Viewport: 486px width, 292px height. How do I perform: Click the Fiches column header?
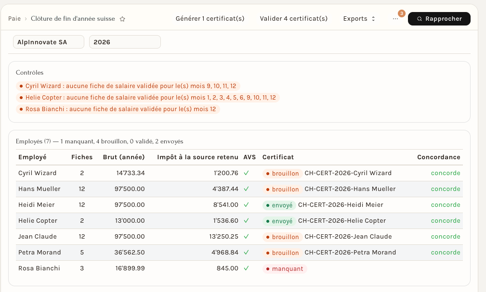click(82, 157)
